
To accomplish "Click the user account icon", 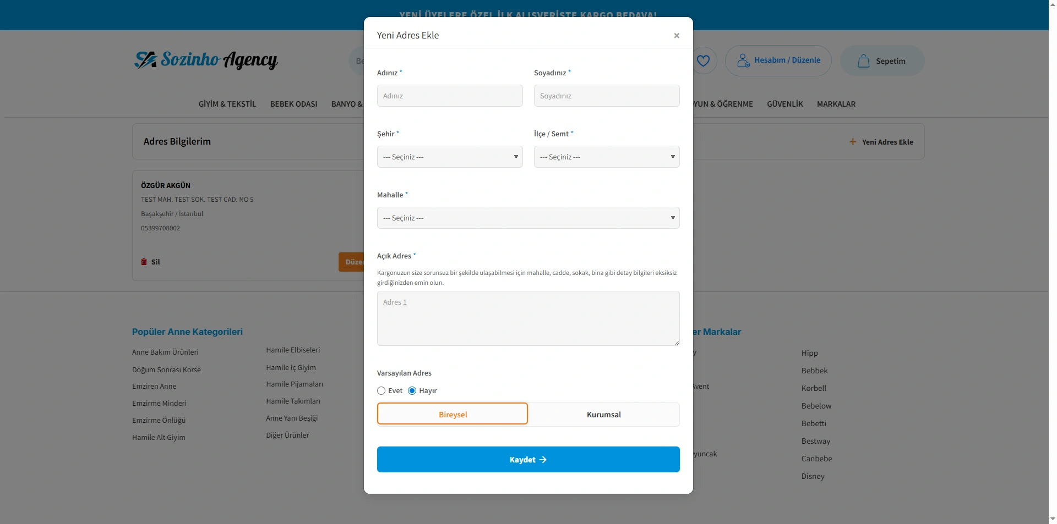I will pos(743,60).
